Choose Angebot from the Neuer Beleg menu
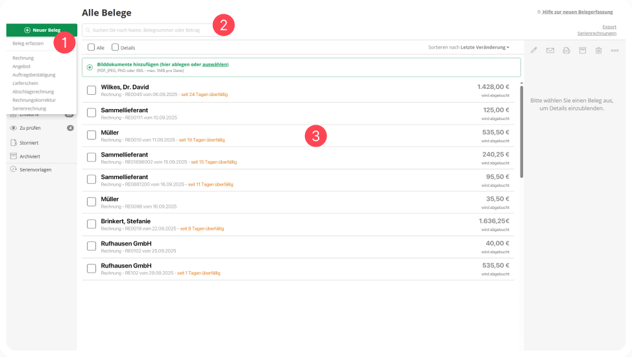Viewport: 632px width, 357px height. 21,66
